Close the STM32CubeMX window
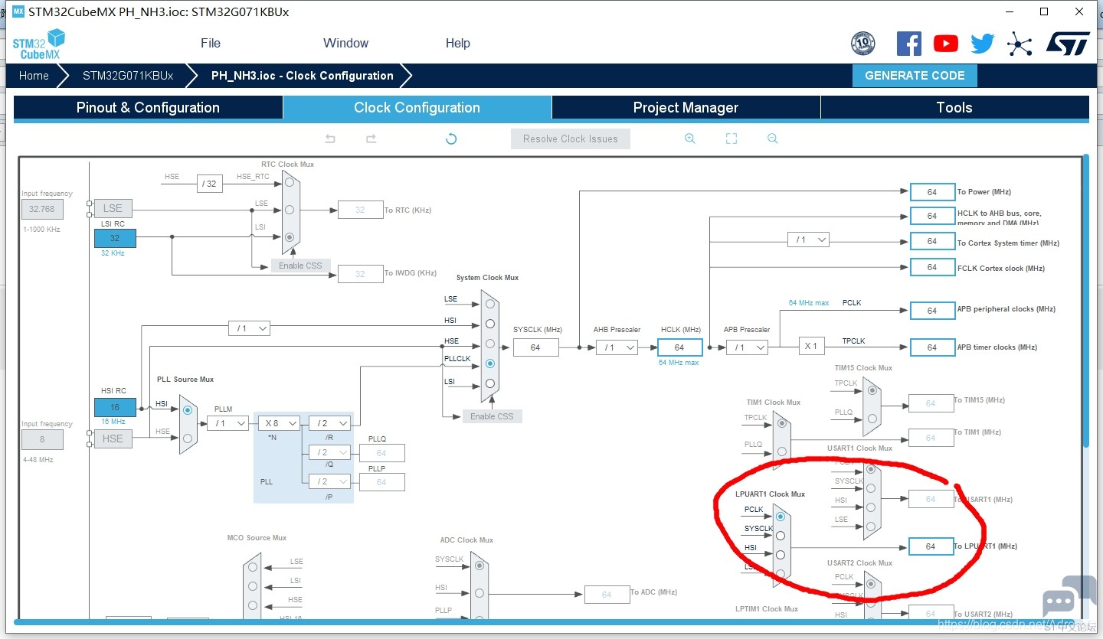Screen dimensions: 1103x639 pyautogui.click(x=1078, y=11)
